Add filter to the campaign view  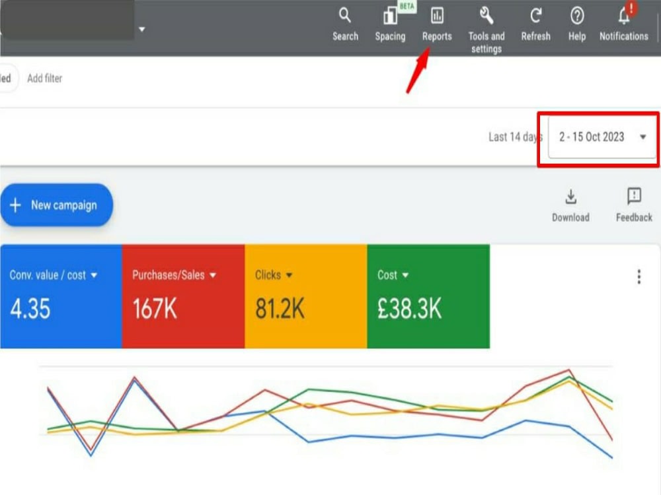[45, 79]
